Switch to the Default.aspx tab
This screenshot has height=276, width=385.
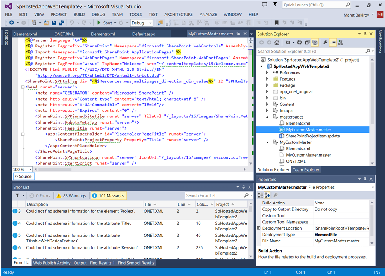coord(144,34)
